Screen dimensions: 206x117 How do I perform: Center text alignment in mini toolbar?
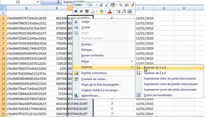pyautogui.click(x=87, y=11)
